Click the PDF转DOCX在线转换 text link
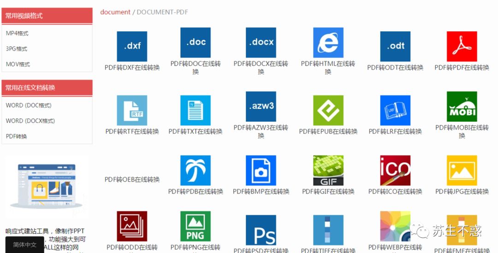 click(261, 68)
